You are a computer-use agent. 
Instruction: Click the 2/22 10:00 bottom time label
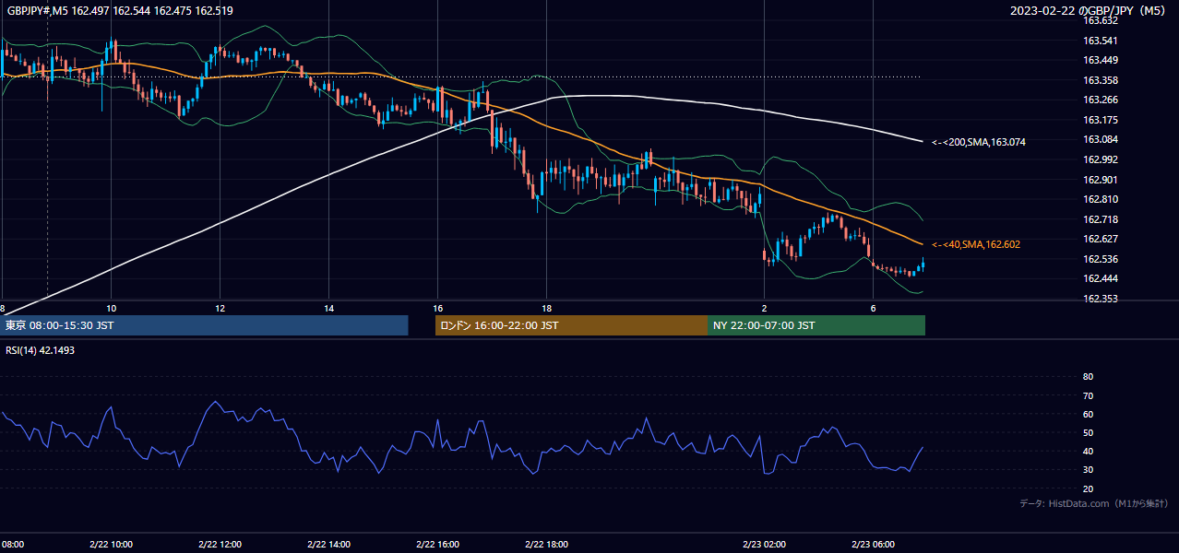tap(111, 545)
